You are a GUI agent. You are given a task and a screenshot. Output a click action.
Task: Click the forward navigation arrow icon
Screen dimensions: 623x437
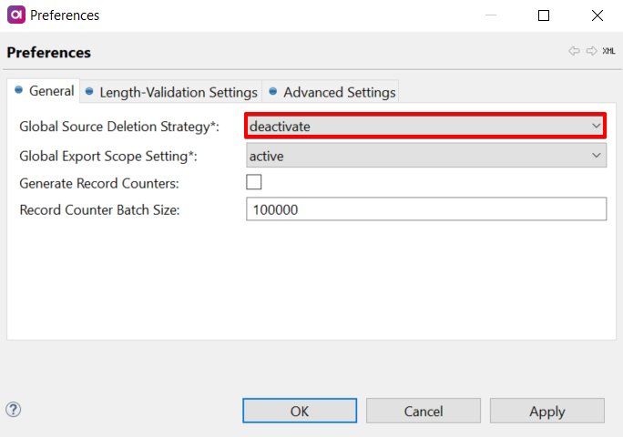[591, 52]
